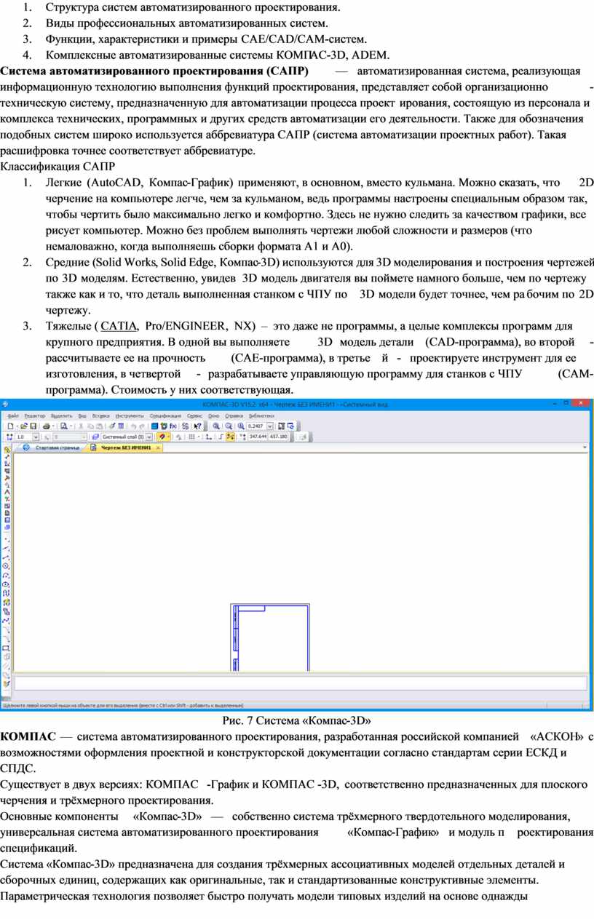The height and width of the screenshot is (919, 594).
Task: Open the f(x) variables panel
Action: [173, 426]
